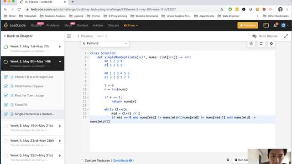Click the Premium button

coord(248,26)
